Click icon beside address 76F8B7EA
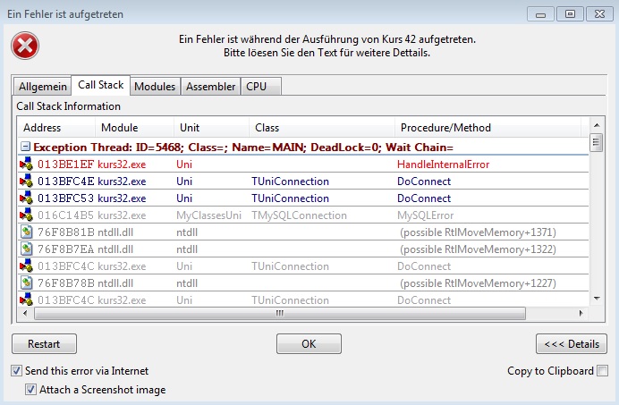Viewport: 619px width, 405px height. [27, 249]
